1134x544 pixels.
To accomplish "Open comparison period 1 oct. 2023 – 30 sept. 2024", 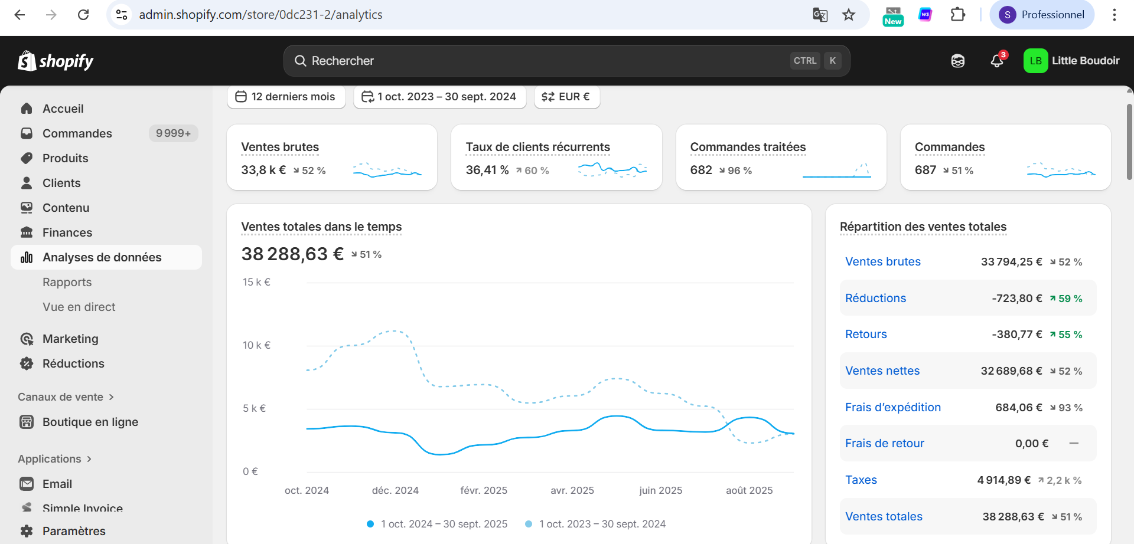I will click(x=439, y=97).
